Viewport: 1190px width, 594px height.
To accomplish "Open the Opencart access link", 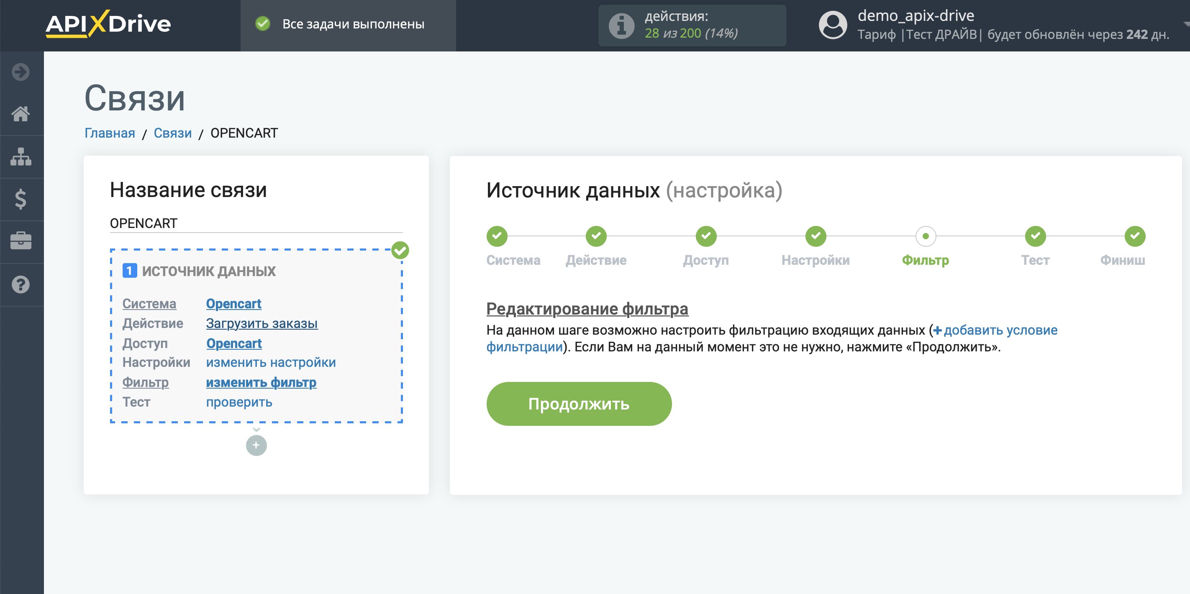I will [234, 344].
